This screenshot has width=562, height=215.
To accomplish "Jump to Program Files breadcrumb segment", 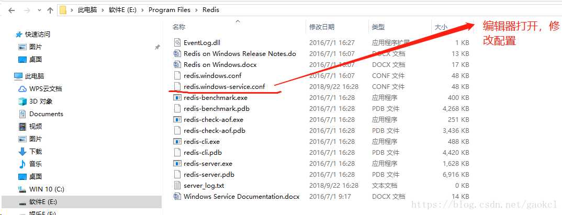I will coord(169,10).
